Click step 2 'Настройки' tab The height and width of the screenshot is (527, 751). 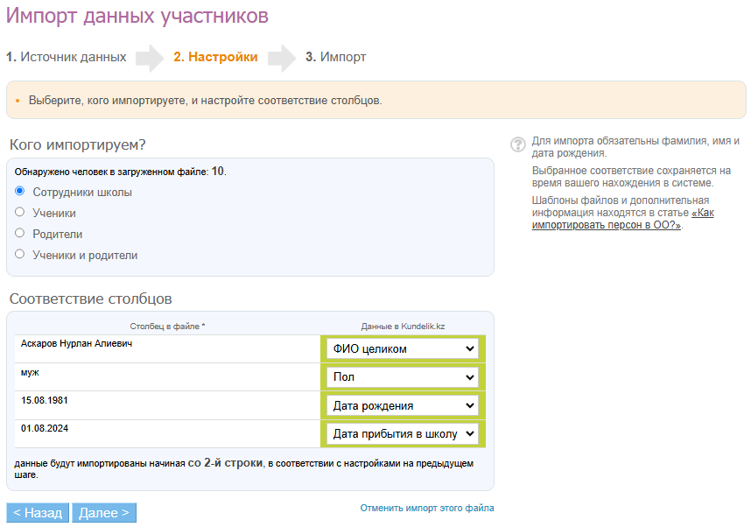[x=215, y=57]
